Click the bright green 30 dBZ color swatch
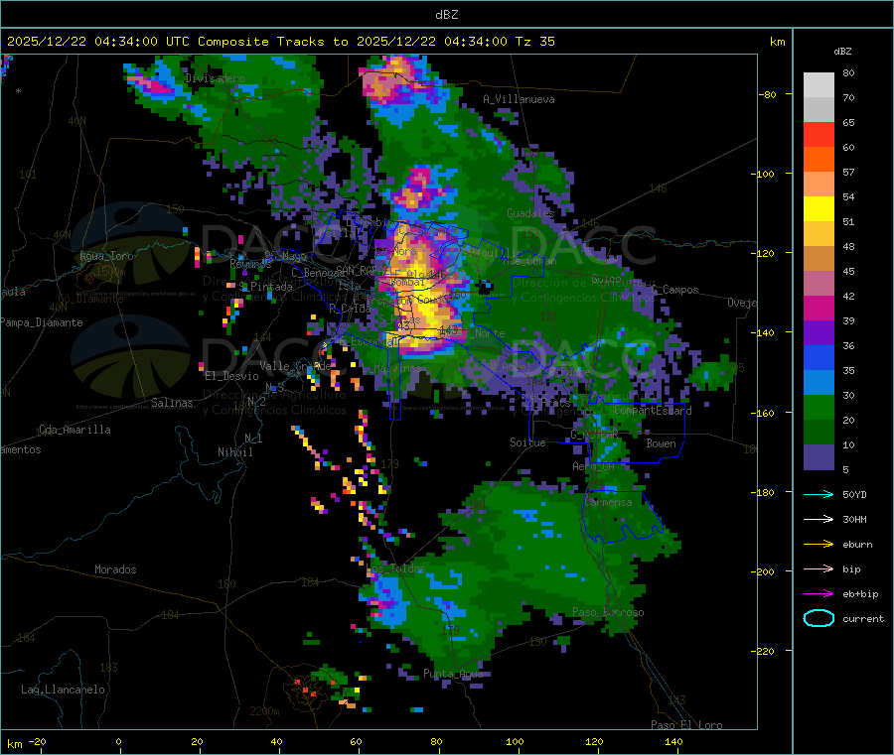 pyautogui.click(x=819, y=407)
